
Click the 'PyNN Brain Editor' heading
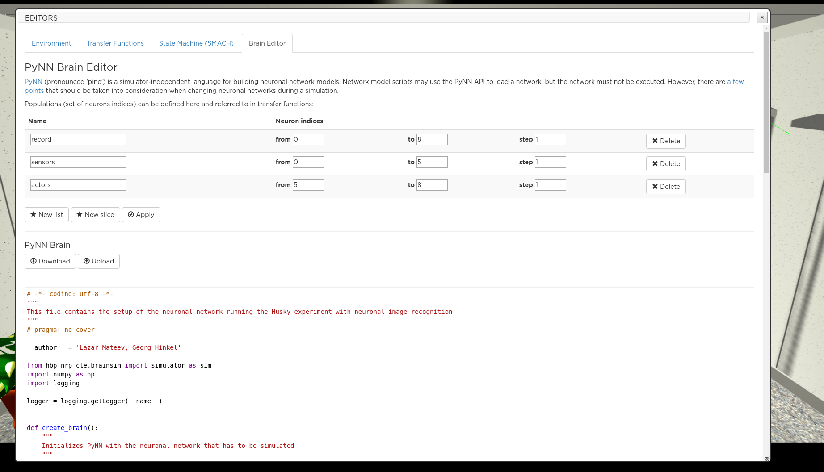coord(71,67)
